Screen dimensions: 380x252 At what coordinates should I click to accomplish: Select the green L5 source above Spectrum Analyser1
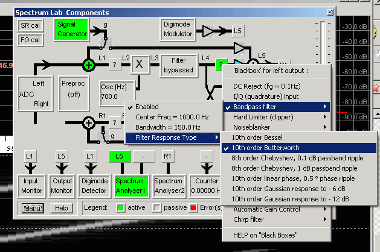[x=120, y=156]
